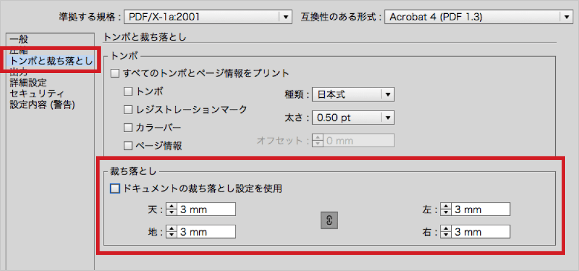Expand the 種類 日本式 dropdown
Screen dimensions: 579x271
pos(387,94)
